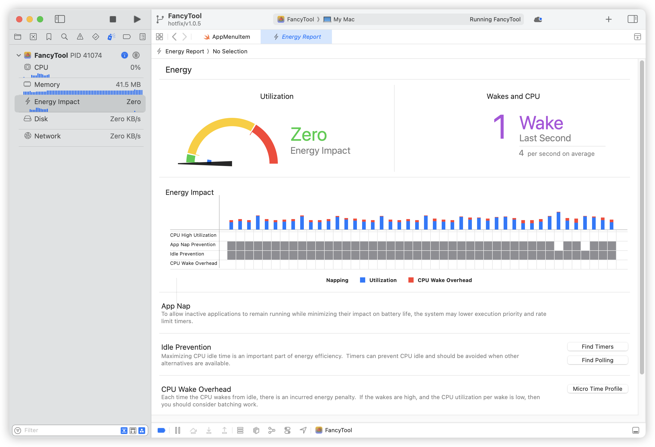Click the tallest bar in Energy Impact chart
The image size is (655, 447).
click(558, 221)
